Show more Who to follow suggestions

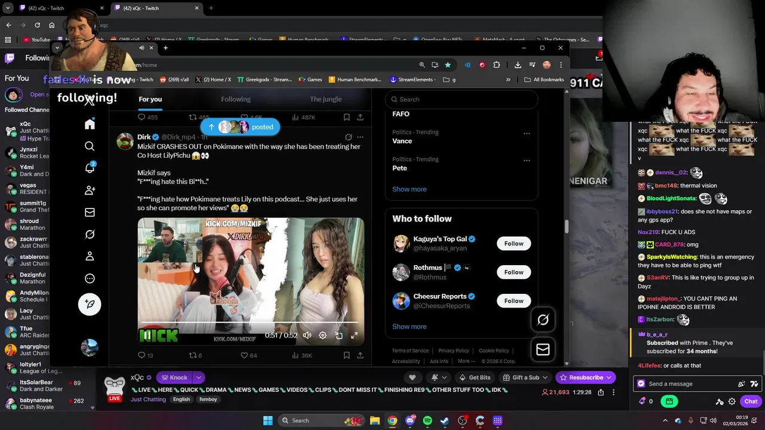(409, 327)
